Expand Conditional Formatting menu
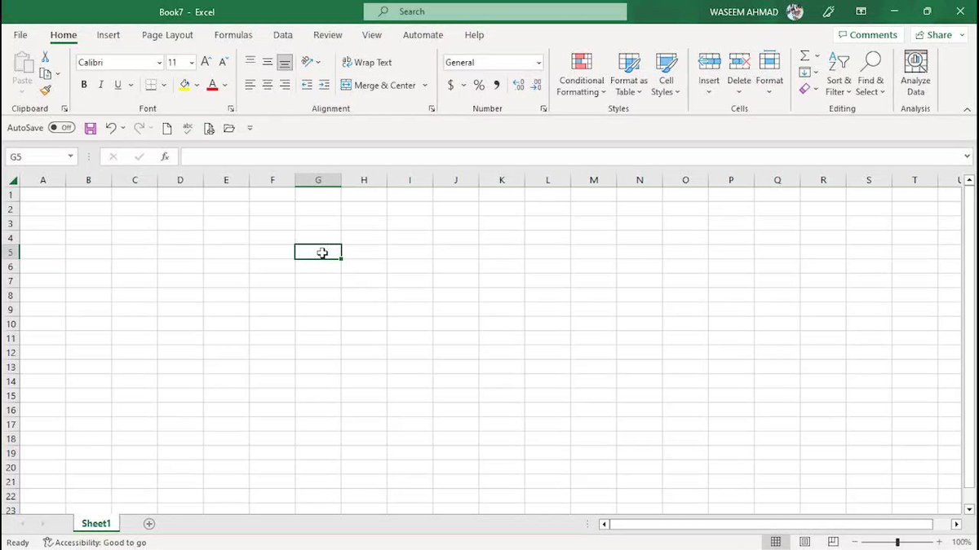The image size is (979, 550). click(581, 74)
